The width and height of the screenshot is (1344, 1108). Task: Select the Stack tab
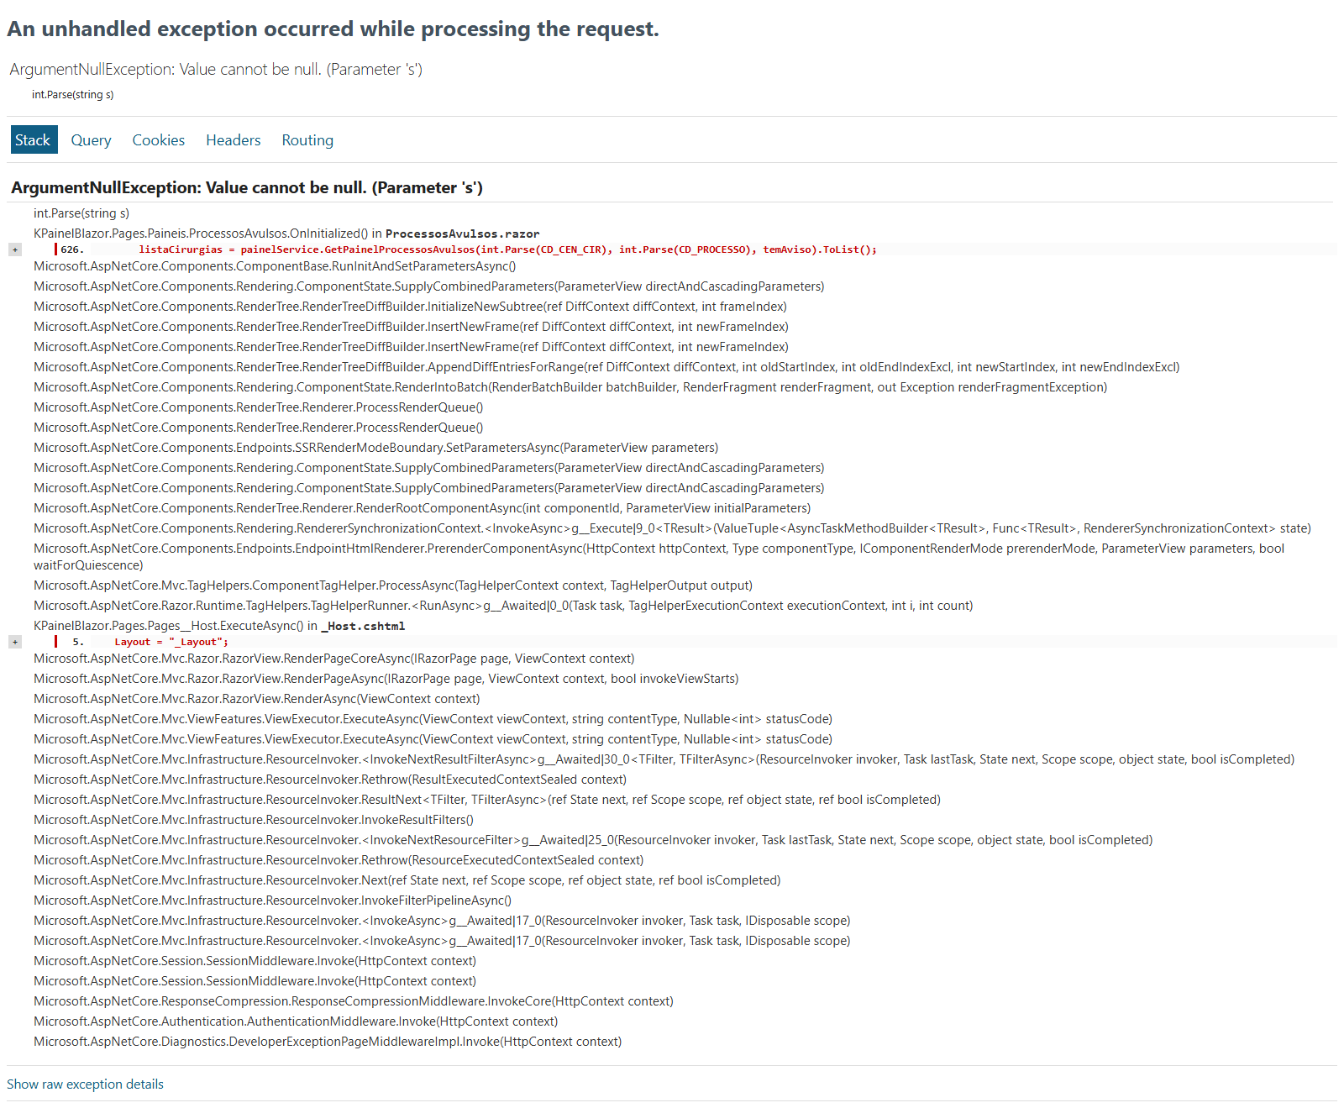(x=33, y=140)
